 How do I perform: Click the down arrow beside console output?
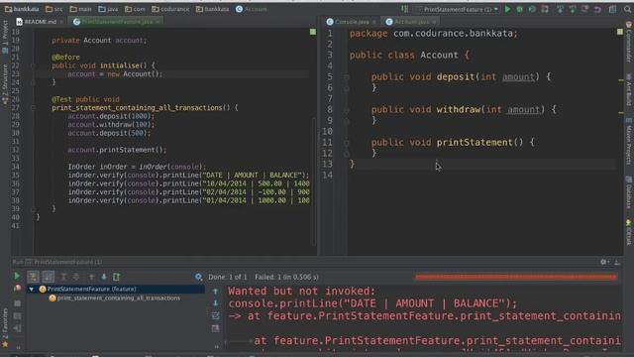click(216, 302)
